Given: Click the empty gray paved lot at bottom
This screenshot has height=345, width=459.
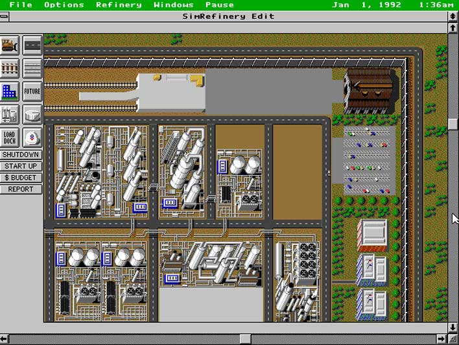Looking at the screenshot, I should click(211, 305).
